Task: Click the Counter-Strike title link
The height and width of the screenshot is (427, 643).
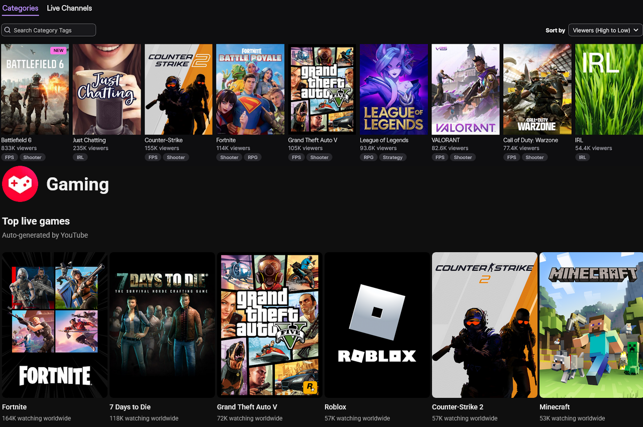Action: [x=164, y=140]
